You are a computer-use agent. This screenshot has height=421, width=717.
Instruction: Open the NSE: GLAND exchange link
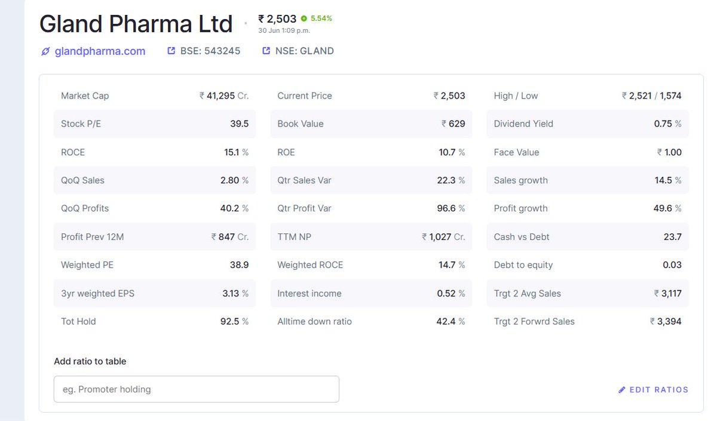(x=305, y=51)
